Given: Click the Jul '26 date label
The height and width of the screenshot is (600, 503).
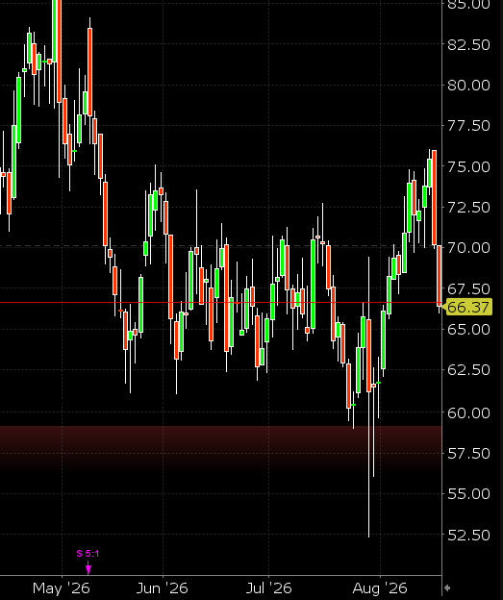Looking at the screenshot, I should click(x=268, y=588).
